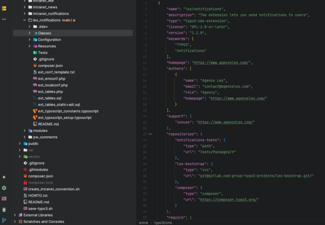Collapse the lex_notifications folder

tap(25, 20)
